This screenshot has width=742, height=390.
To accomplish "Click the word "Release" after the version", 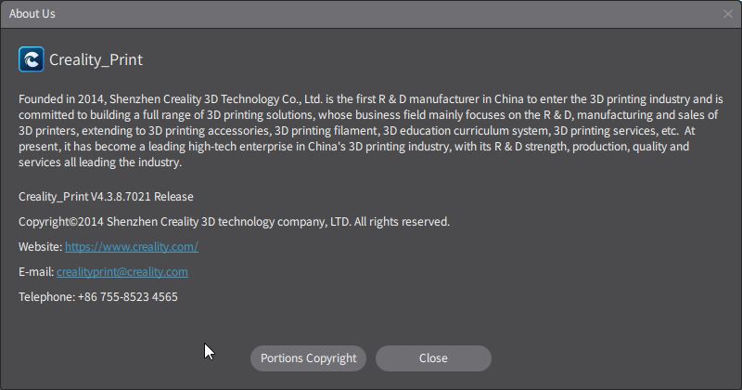I will [173, 197].
